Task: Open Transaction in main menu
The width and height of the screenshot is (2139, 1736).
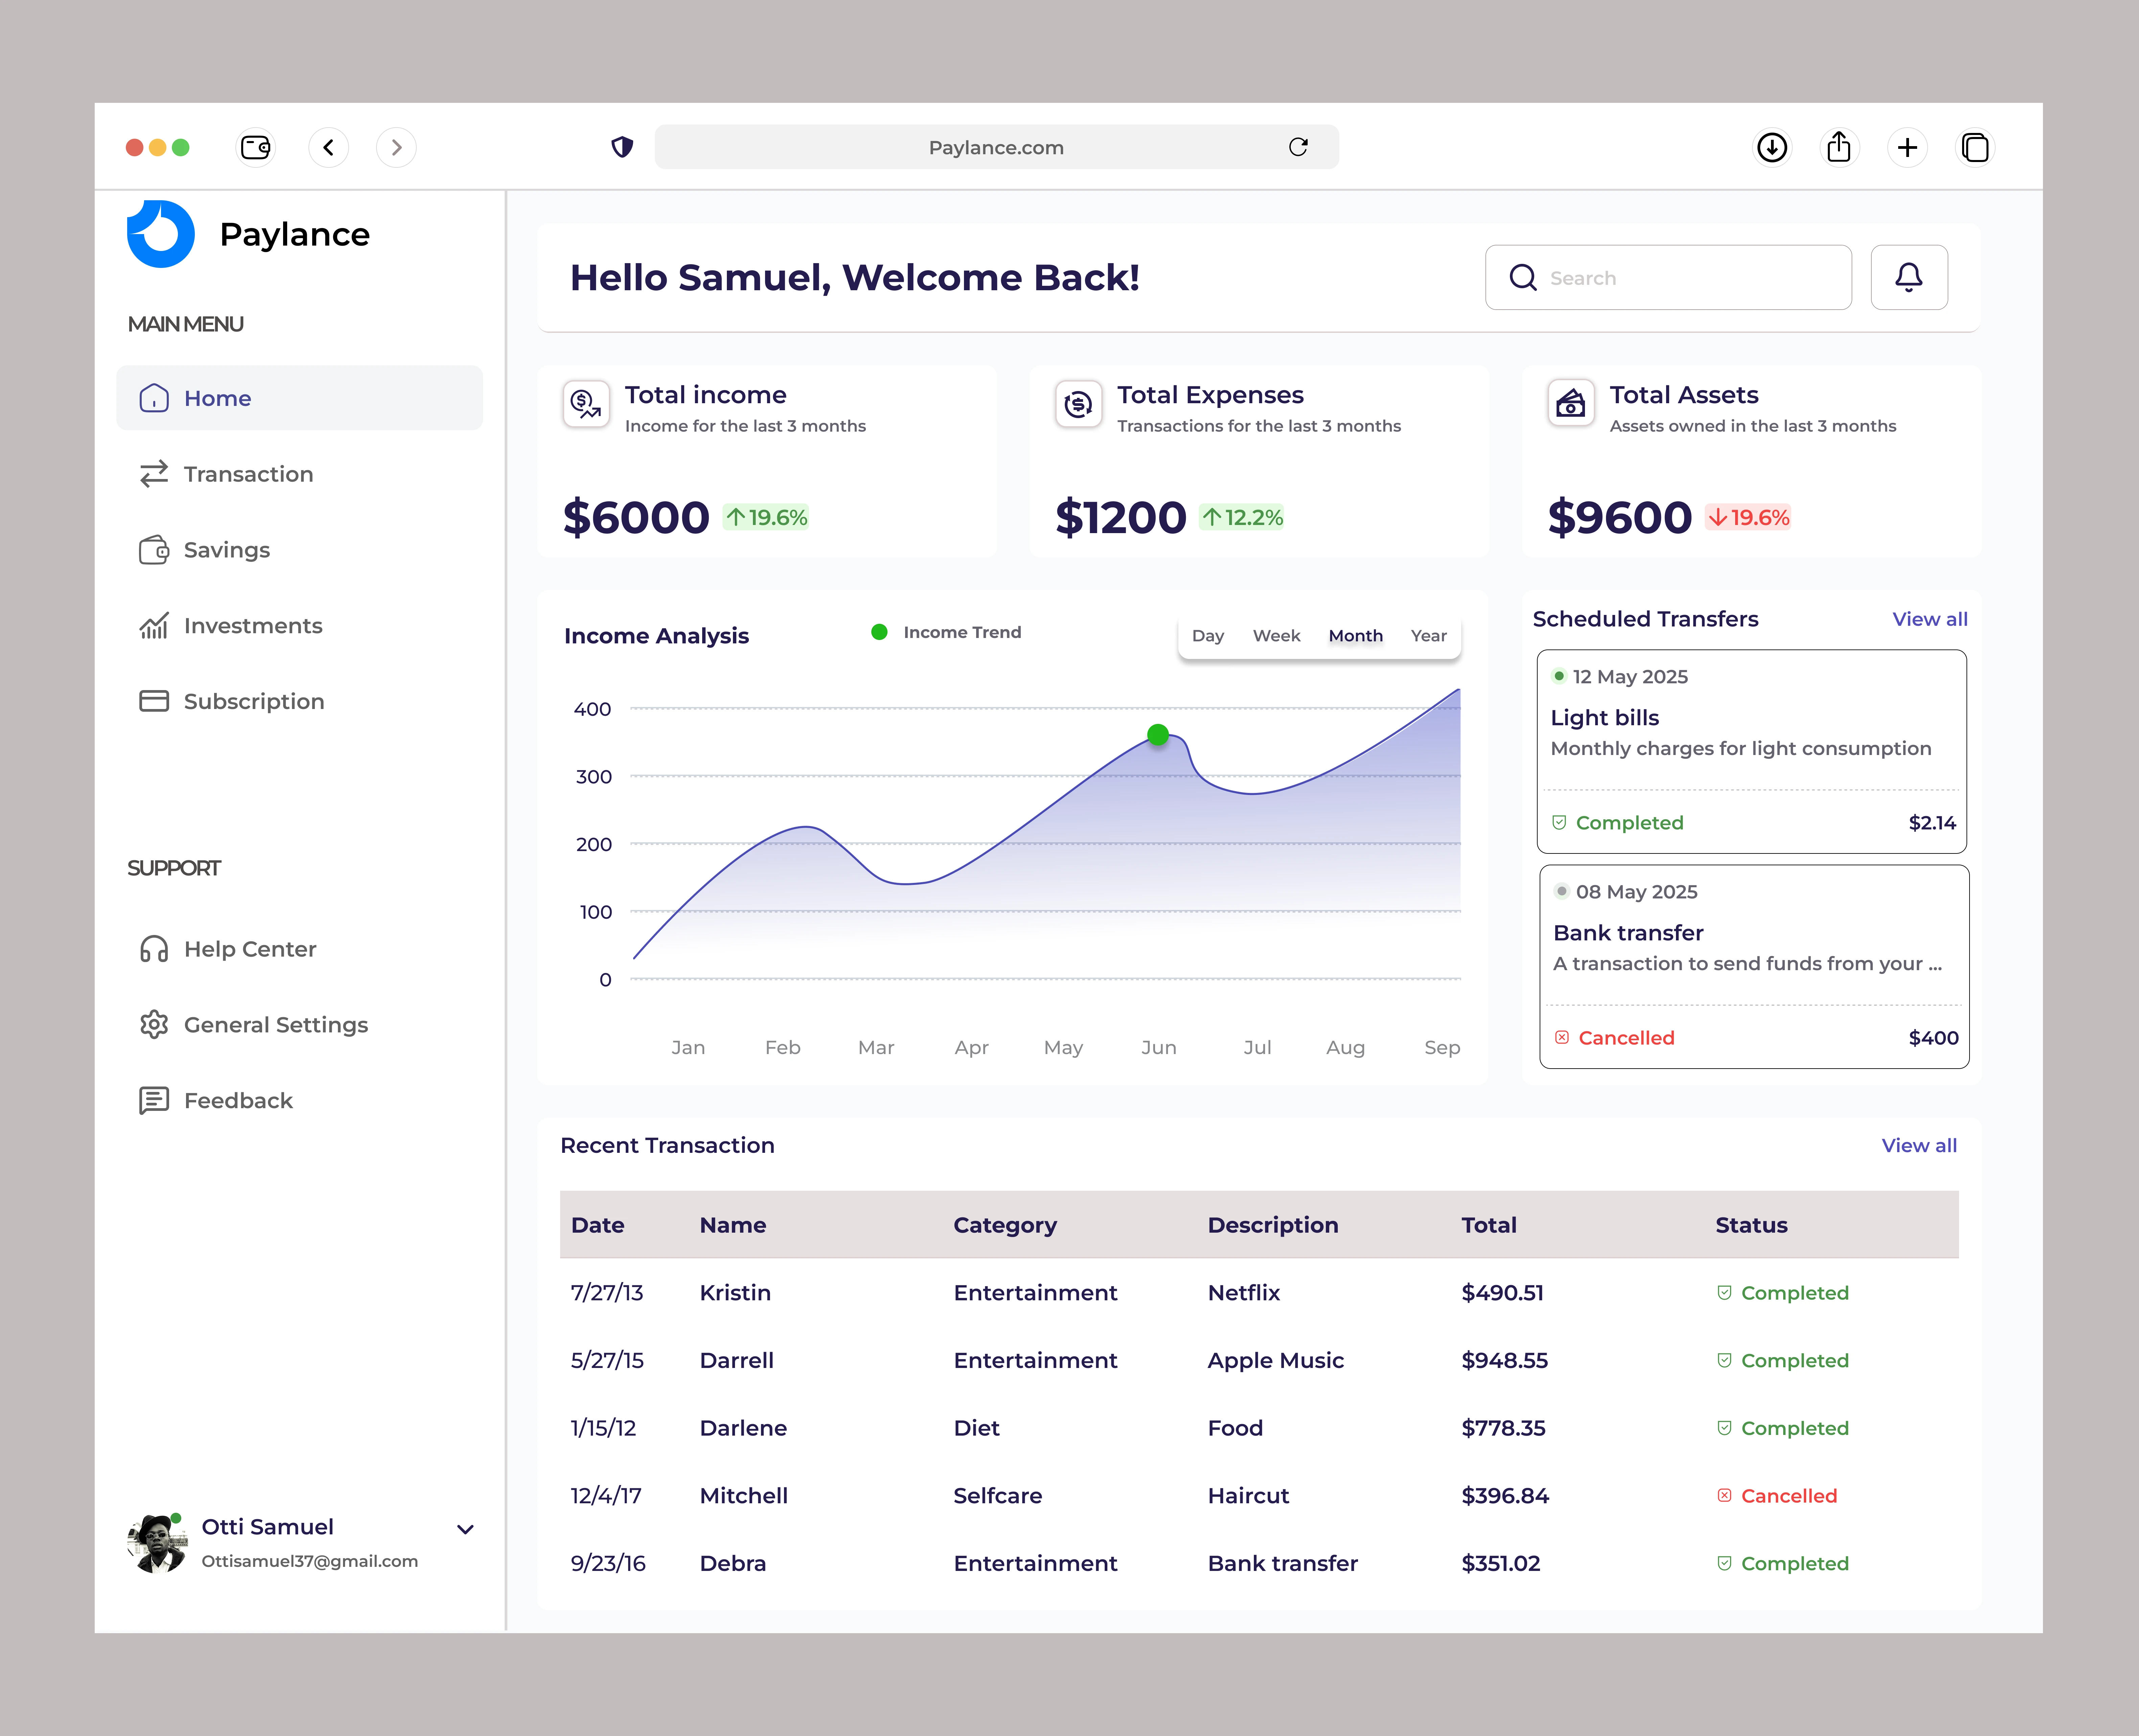Action: pos(248,474)
